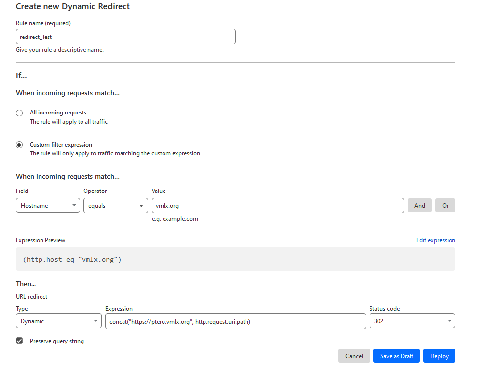
Task: Click into the Rule name input field
Action: click(x=125, y=37)
